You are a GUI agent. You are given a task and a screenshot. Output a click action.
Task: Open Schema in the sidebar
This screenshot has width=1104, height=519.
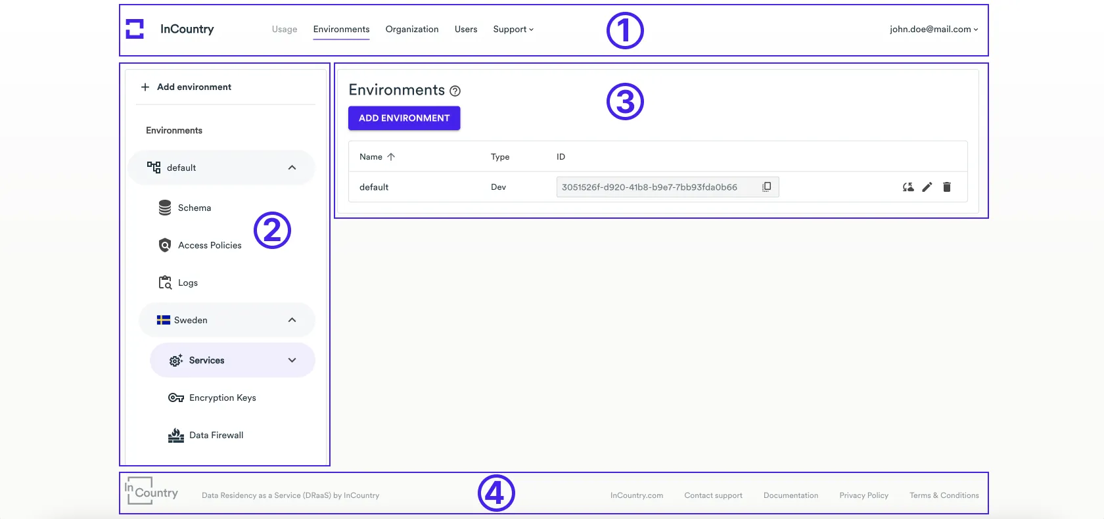click(194, 208)
